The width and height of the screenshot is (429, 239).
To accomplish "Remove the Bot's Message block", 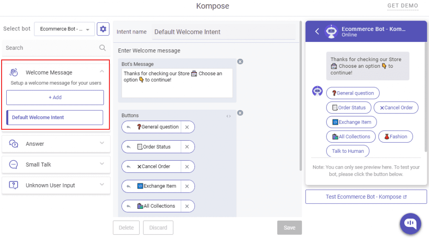I will click(x=240, y=62).
